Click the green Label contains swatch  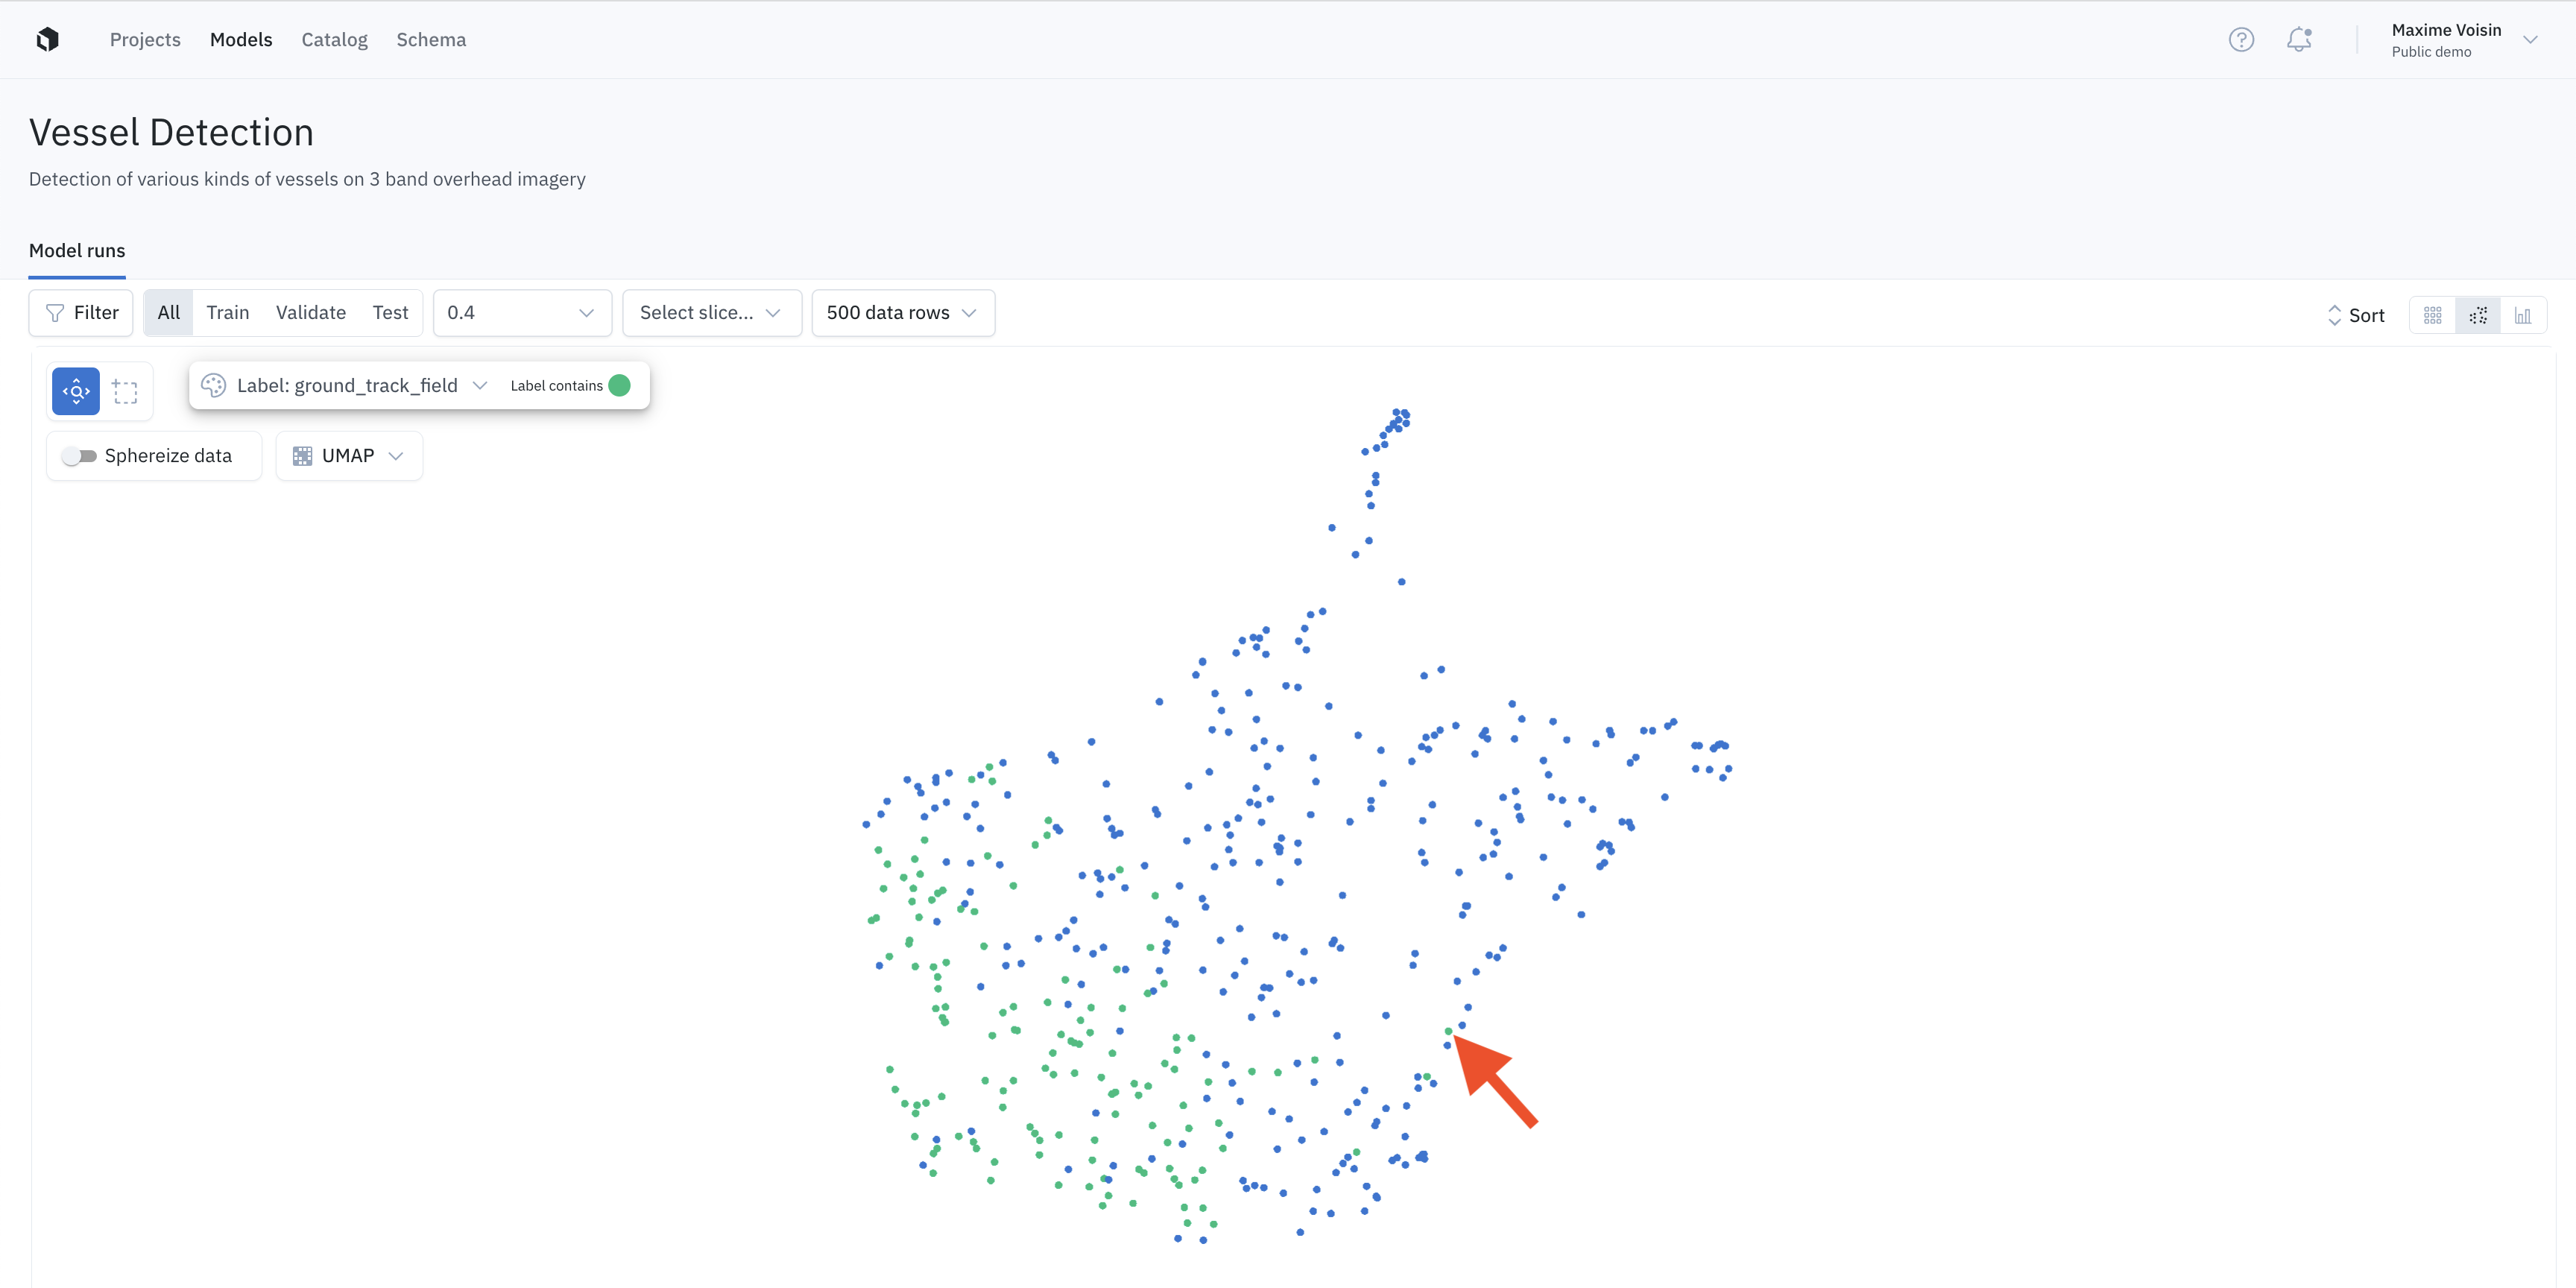(x=619, y=385)
